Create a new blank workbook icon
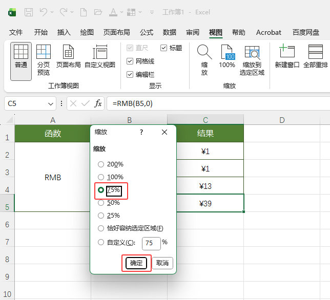Image resolution: width=330 pixels, height=300 pixels. [x=84, y=12]
